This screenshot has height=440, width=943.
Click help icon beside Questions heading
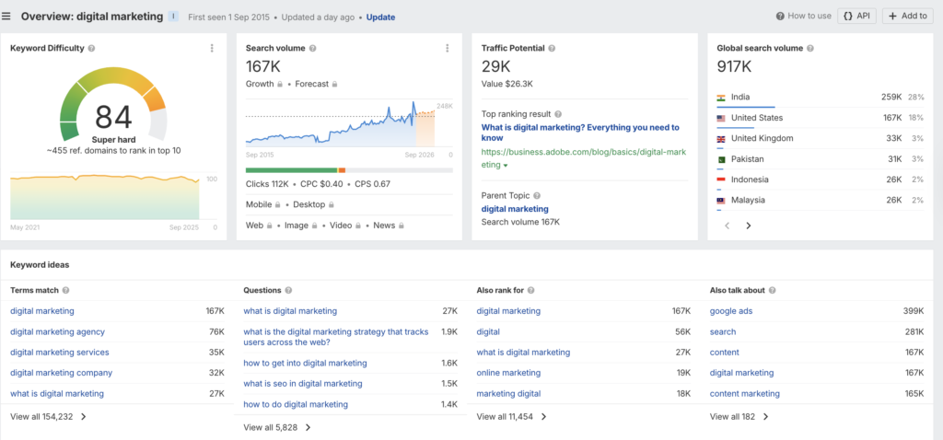point(288,290)
